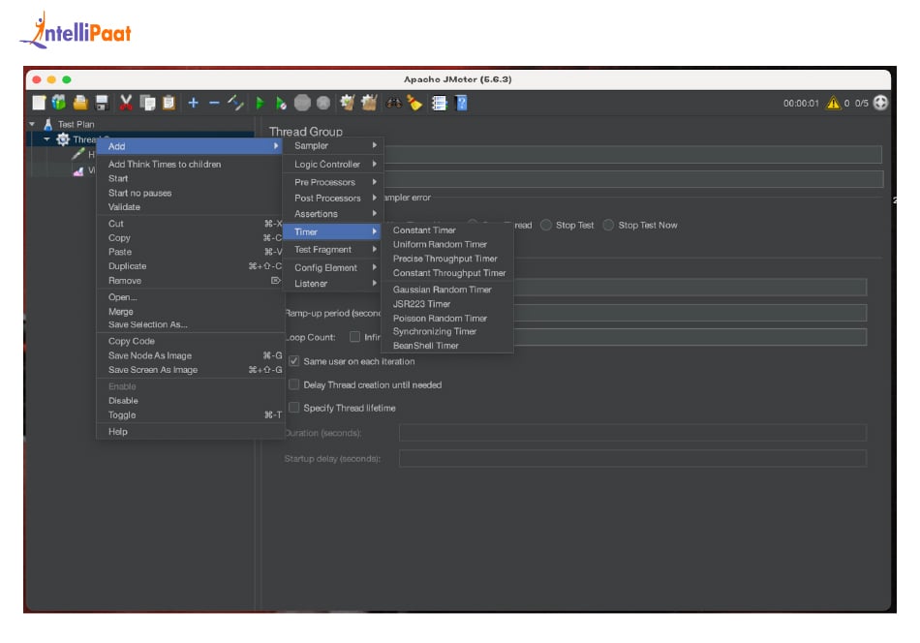Click the Startup delay (seconds) input field
The image size is (920, 643).
click(632, 458)
